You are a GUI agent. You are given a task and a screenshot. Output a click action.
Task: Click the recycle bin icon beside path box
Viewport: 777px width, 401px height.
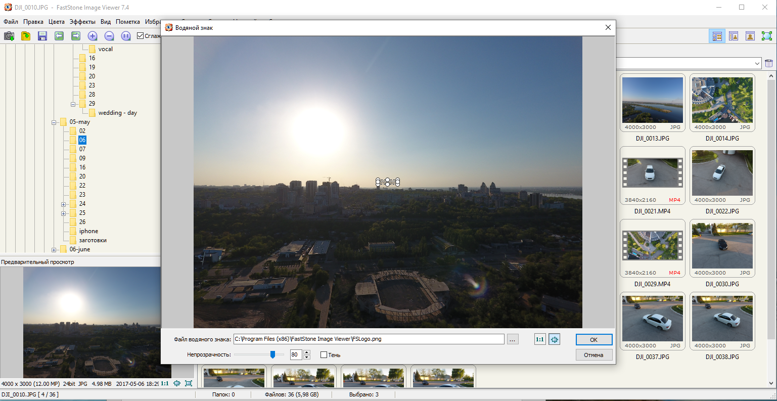[x=769, y=63]
